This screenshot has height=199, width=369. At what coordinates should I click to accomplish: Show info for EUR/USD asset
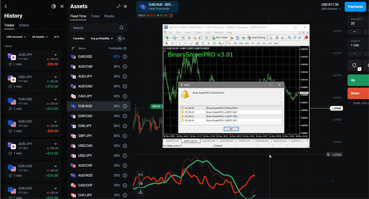pyautogui.click(x=125, y=57)
